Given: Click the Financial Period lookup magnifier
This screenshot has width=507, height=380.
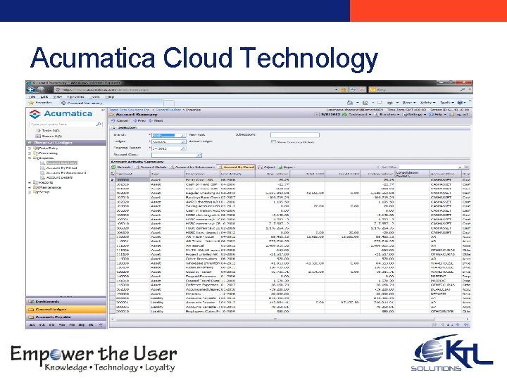Looking at the screenshot, I should [x=183, y=148].
